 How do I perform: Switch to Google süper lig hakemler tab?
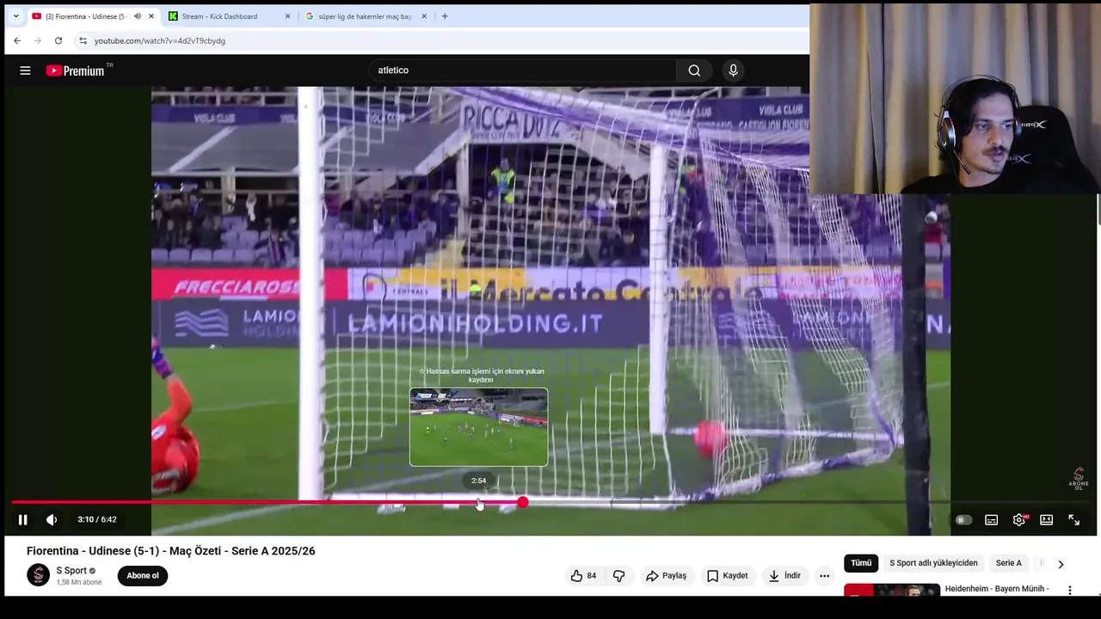366,16
